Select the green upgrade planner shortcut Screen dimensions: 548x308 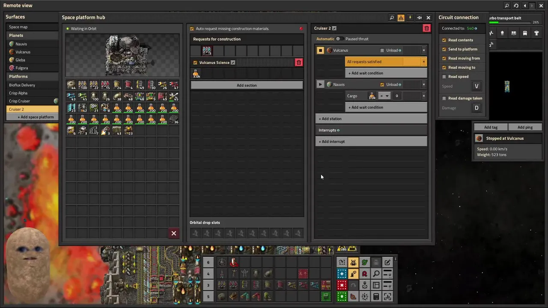pos(342,296)
